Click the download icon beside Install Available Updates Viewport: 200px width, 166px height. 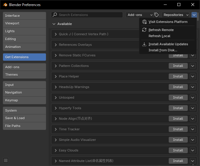coord(144,44)
